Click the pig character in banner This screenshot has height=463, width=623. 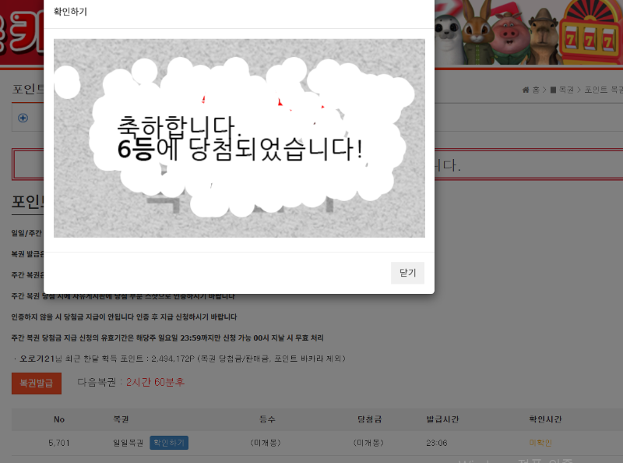point(509,35)
